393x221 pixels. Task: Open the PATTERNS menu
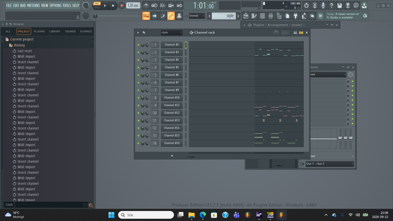coord(33,6)
